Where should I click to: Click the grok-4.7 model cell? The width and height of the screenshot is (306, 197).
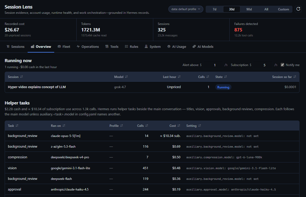click(x=120, y=87)
